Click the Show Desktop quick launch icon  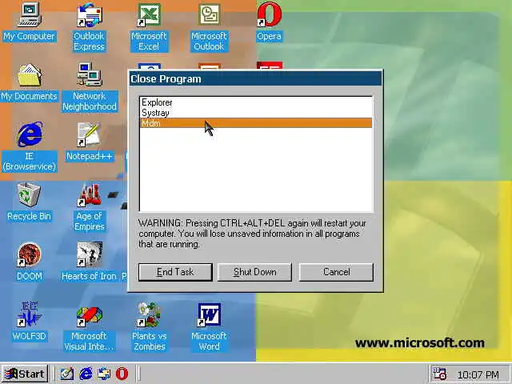tap(67, 374)
